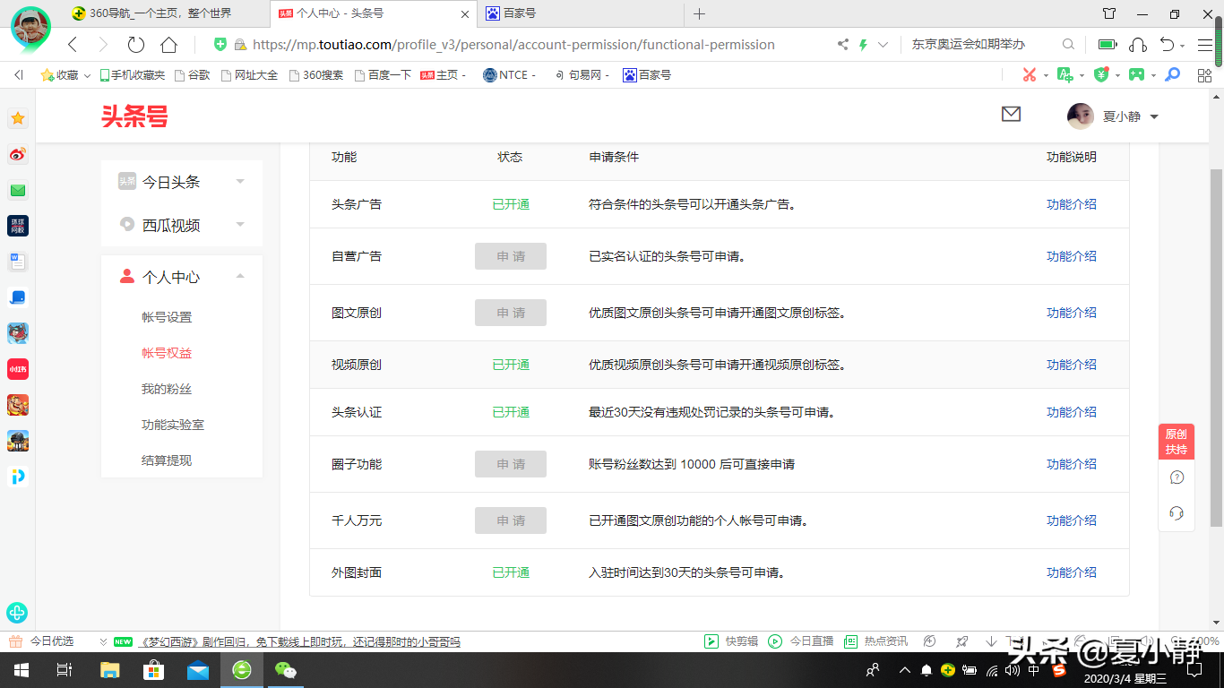Switch to the 百家号 browser tab
Image resolution: width=1224 pixels, height=688 pixels.
tap(582, 13)
